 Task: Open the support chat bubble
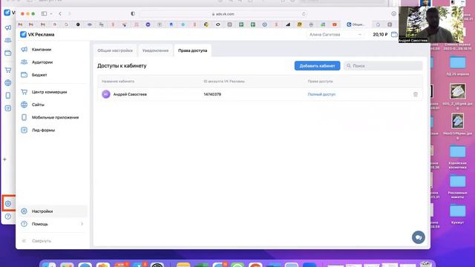[419, 237]
